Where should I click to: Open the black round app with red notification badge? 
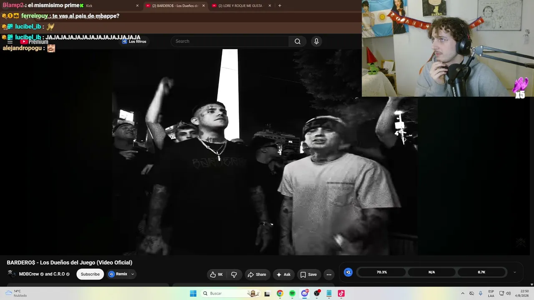[317, 293]
